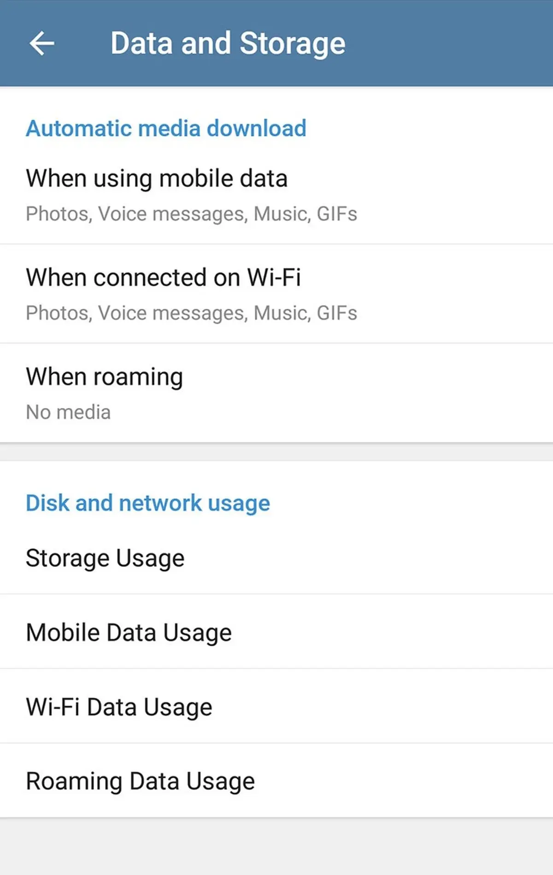Open the 'When roaming' option
Image resolution: width=553 pixels, height=875 pixels.
pos(105,377)
